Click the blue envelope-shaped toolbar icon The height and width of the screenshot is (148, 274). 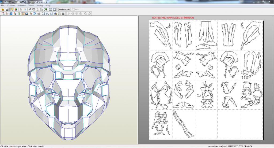(25, 9)
